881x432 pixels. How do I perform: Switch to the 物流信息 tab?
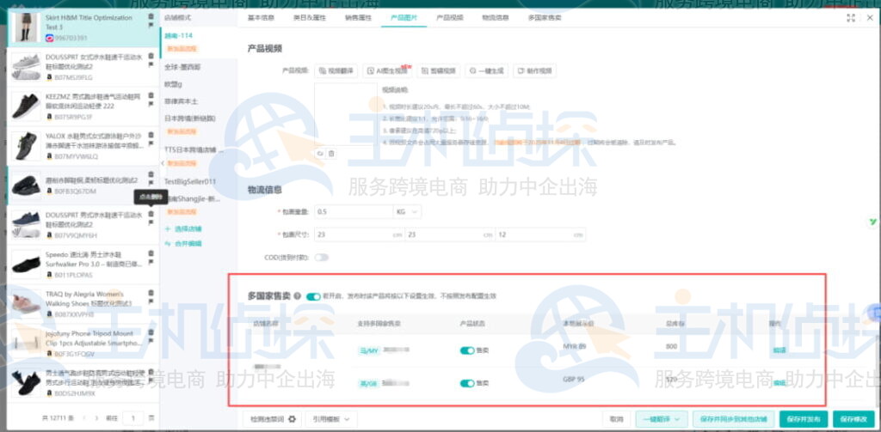(x=495, y=17)
